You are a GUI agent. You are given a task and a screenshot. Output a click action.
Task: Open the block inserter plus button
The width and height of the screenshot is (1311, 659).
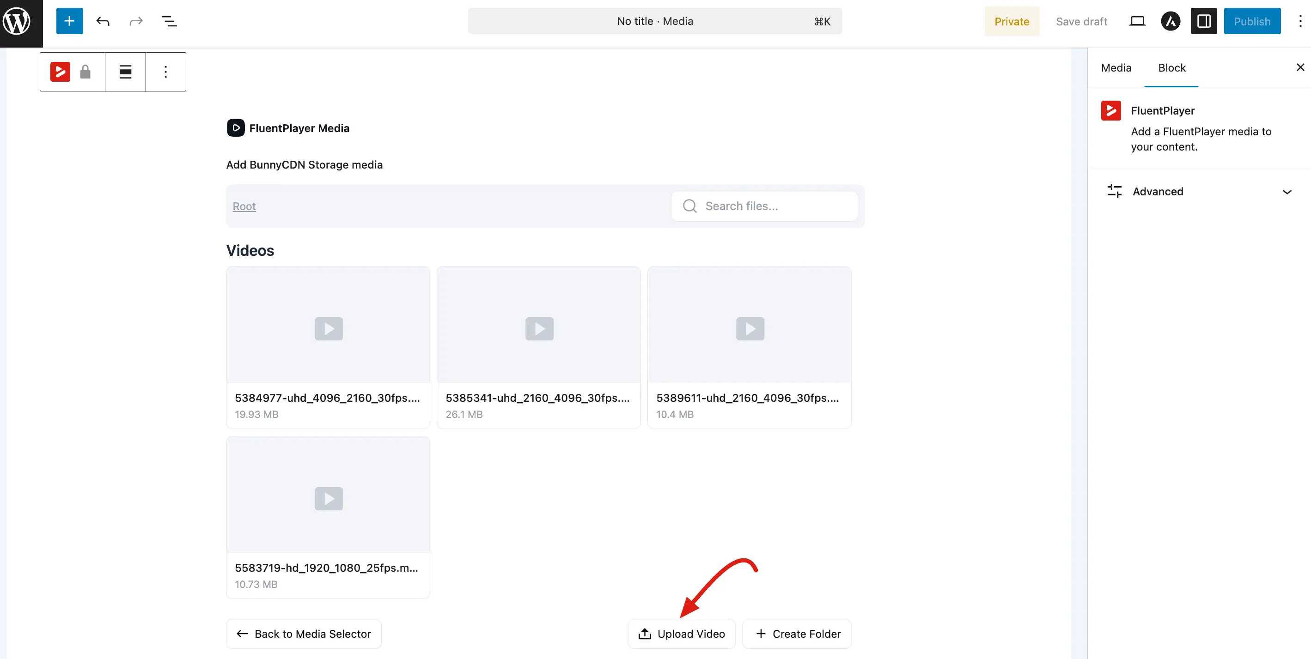pos(69,21)
